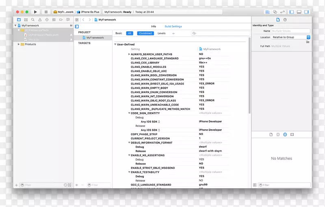Open the Location 'Relative to Group' dropdown

click(291, 37)
